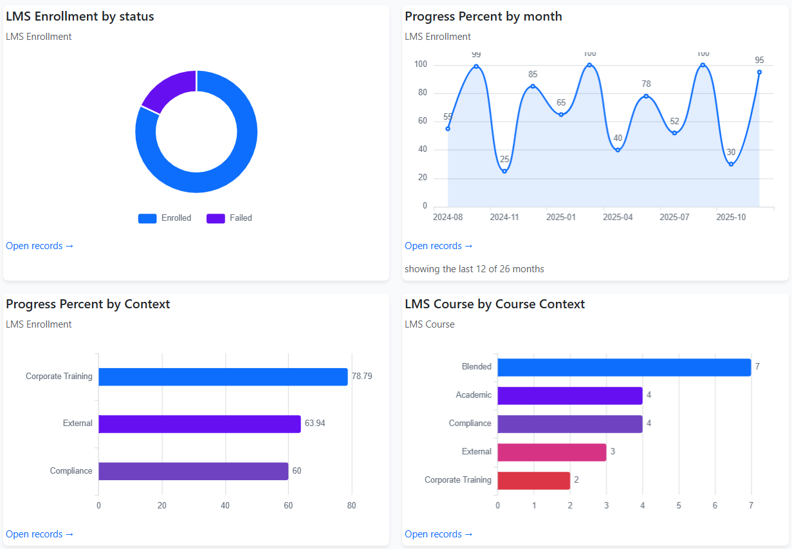Click the line chart point labeled 85
Viewport: 792px width, 549px height.
tap(533, 86)
